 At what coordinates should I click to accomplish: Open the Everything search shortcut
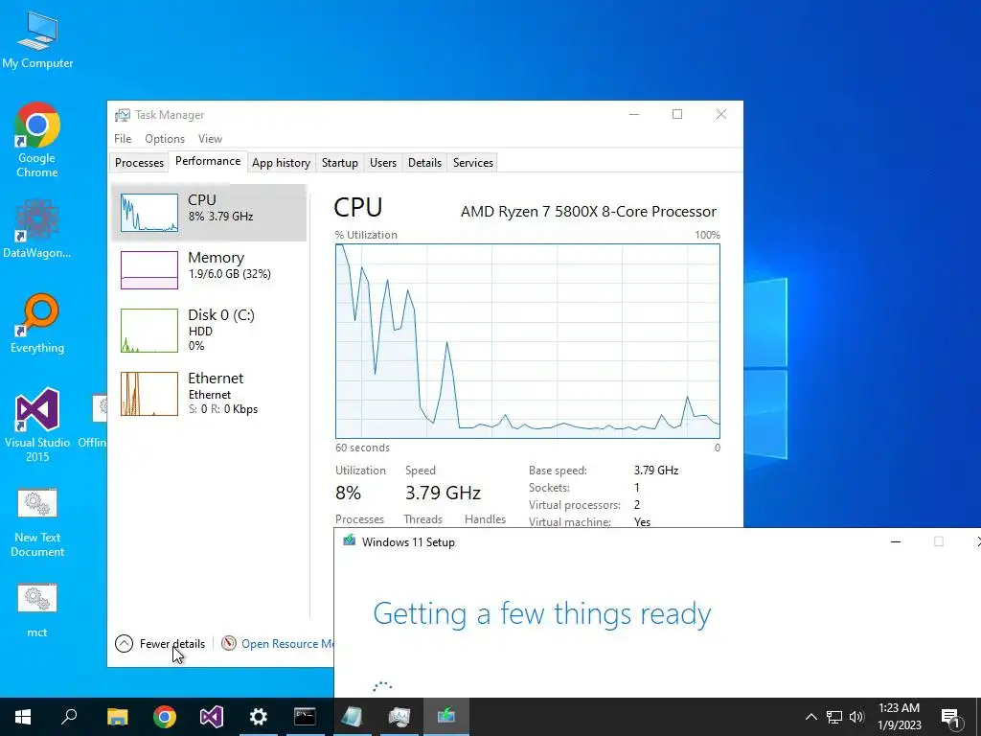point(37,323)
